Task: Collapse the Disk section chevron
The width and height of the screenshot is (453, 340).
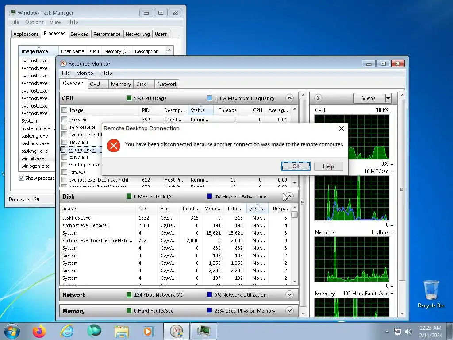Action: click(289, 197)
